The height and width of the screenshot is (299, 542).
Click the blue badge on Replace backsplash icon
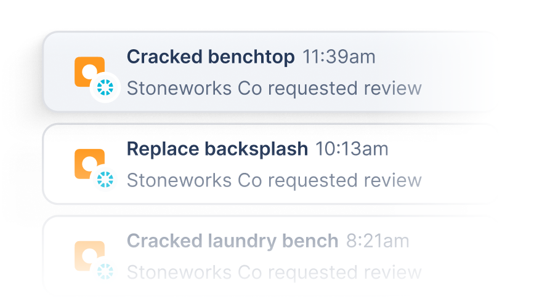(105, 180)
